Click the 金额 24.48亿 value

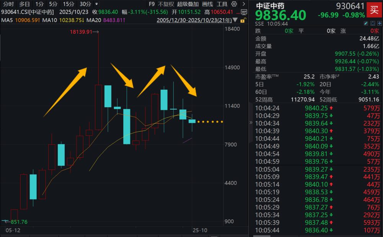369,39
